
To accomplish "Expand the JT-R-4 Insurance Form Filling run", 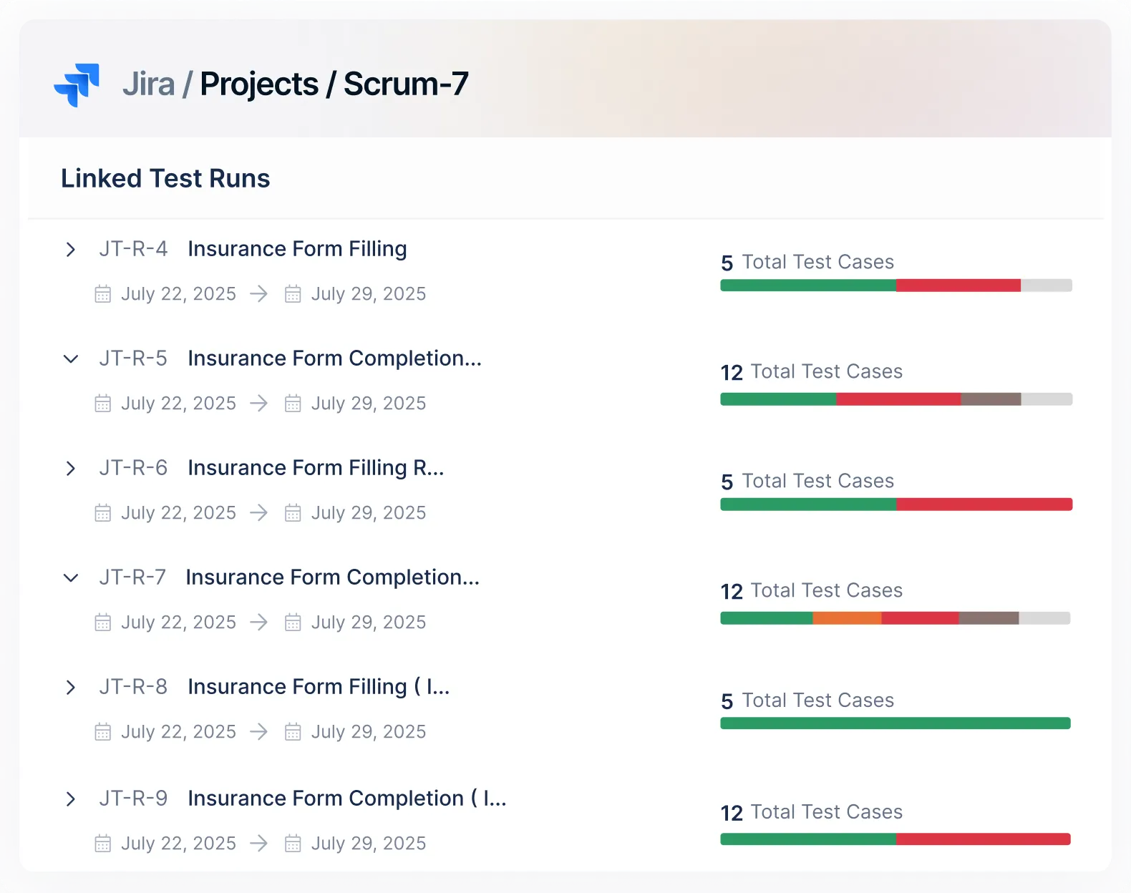I will coord(71,249).
